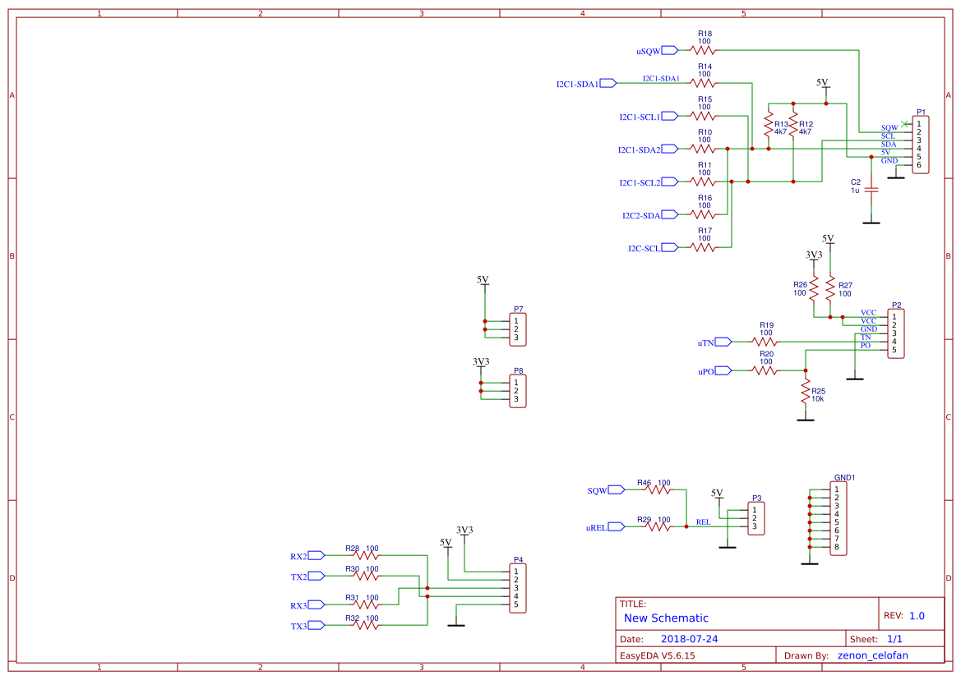Click the Drawn By name zenon_celofan

(x=873, y=655)
